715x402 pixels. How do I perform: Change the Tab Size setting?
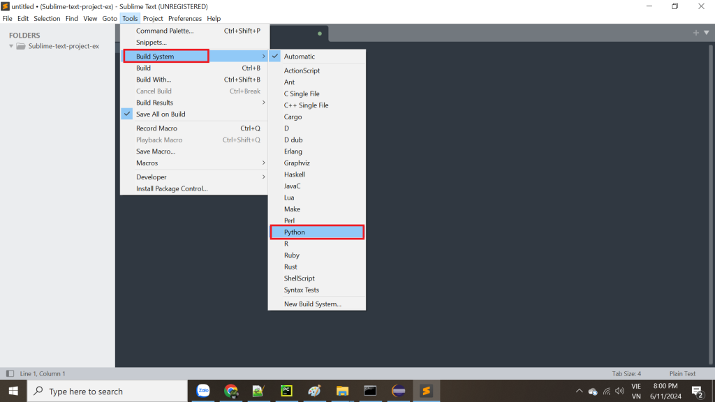626,373
